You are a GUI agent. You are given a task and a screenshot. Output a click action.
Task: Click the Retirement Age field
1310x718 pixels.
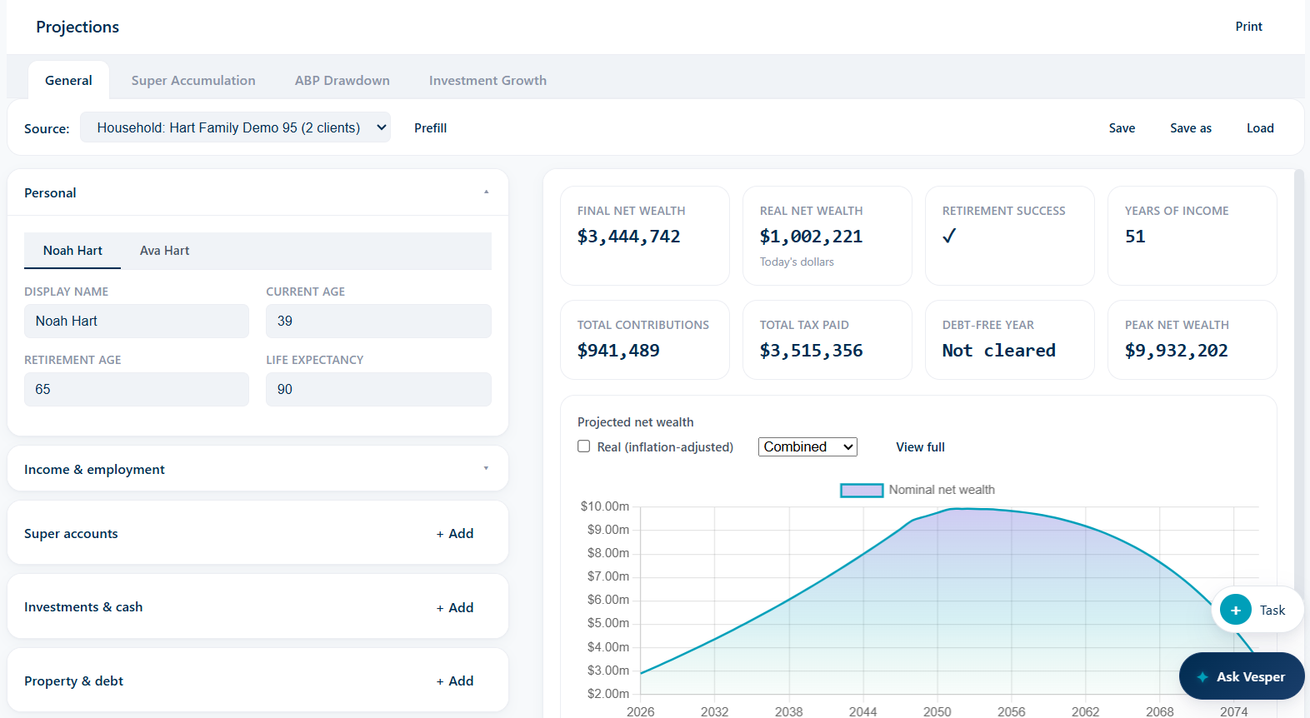[137, 389]
